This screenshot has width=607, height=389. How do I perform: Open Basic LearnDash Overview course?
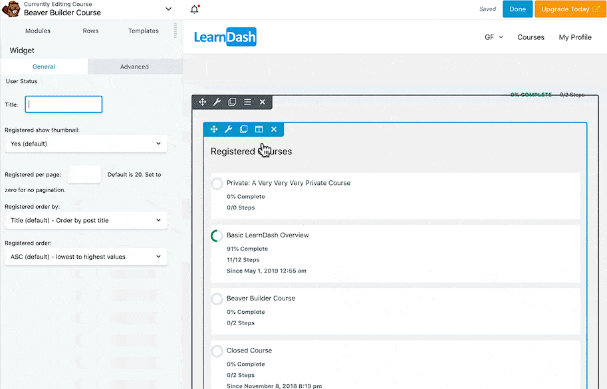coord(267,235)
